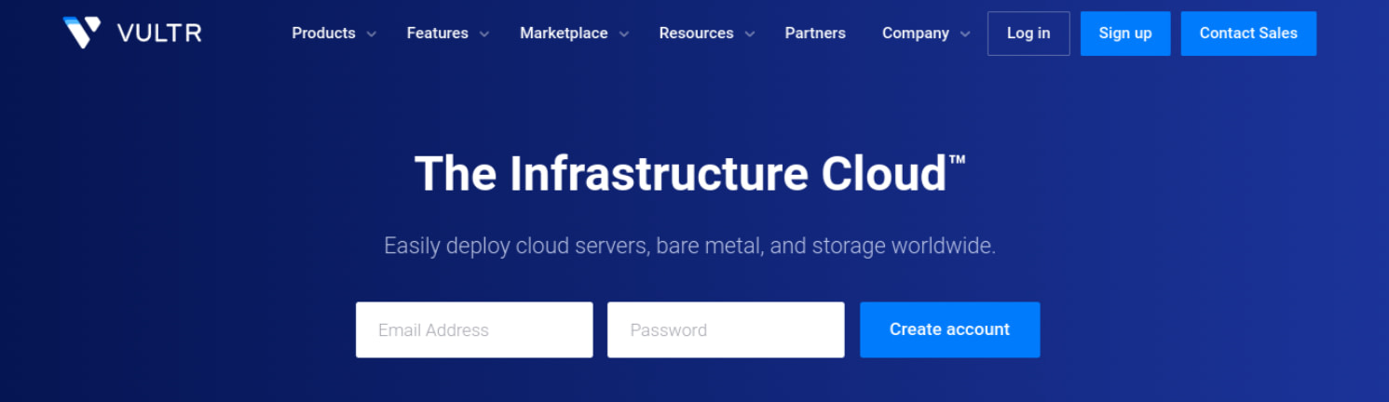1389x402 pixels.
Task: Open the Products menu
Action: [323, 33]
